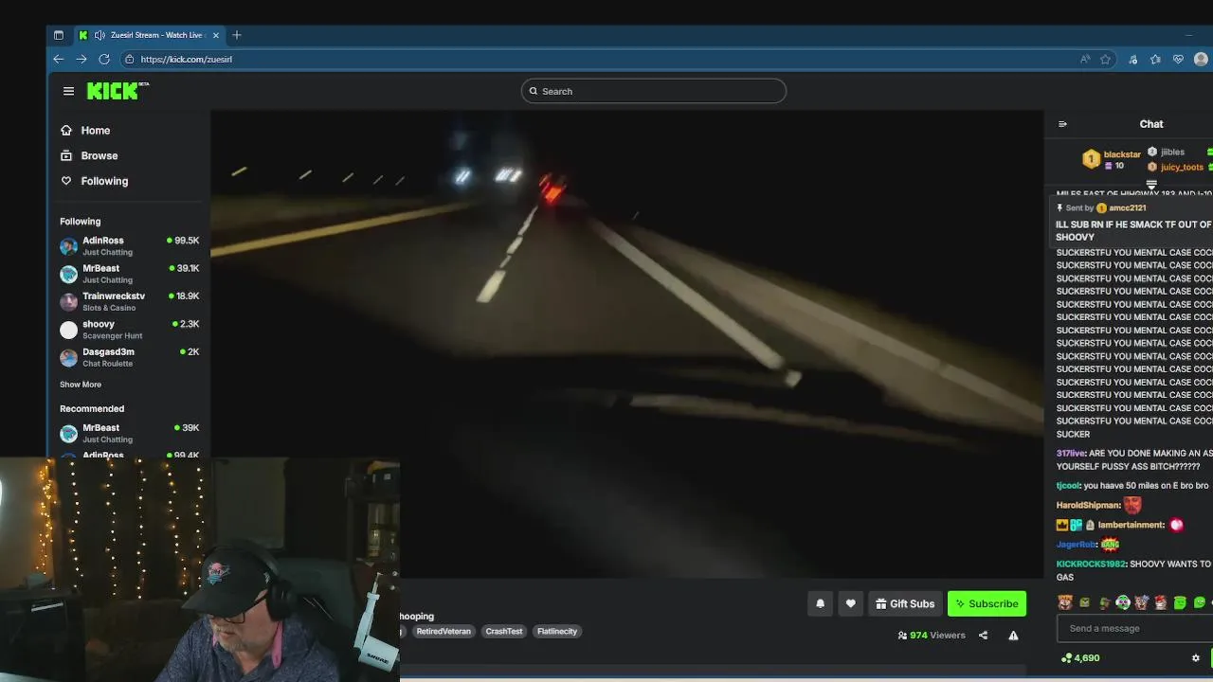Image resolution: width=1213 pixels, height=682 pixels.
Task: Open MrBeast channel in Following list
Action: pyautogui.click(x=129, y=274)
